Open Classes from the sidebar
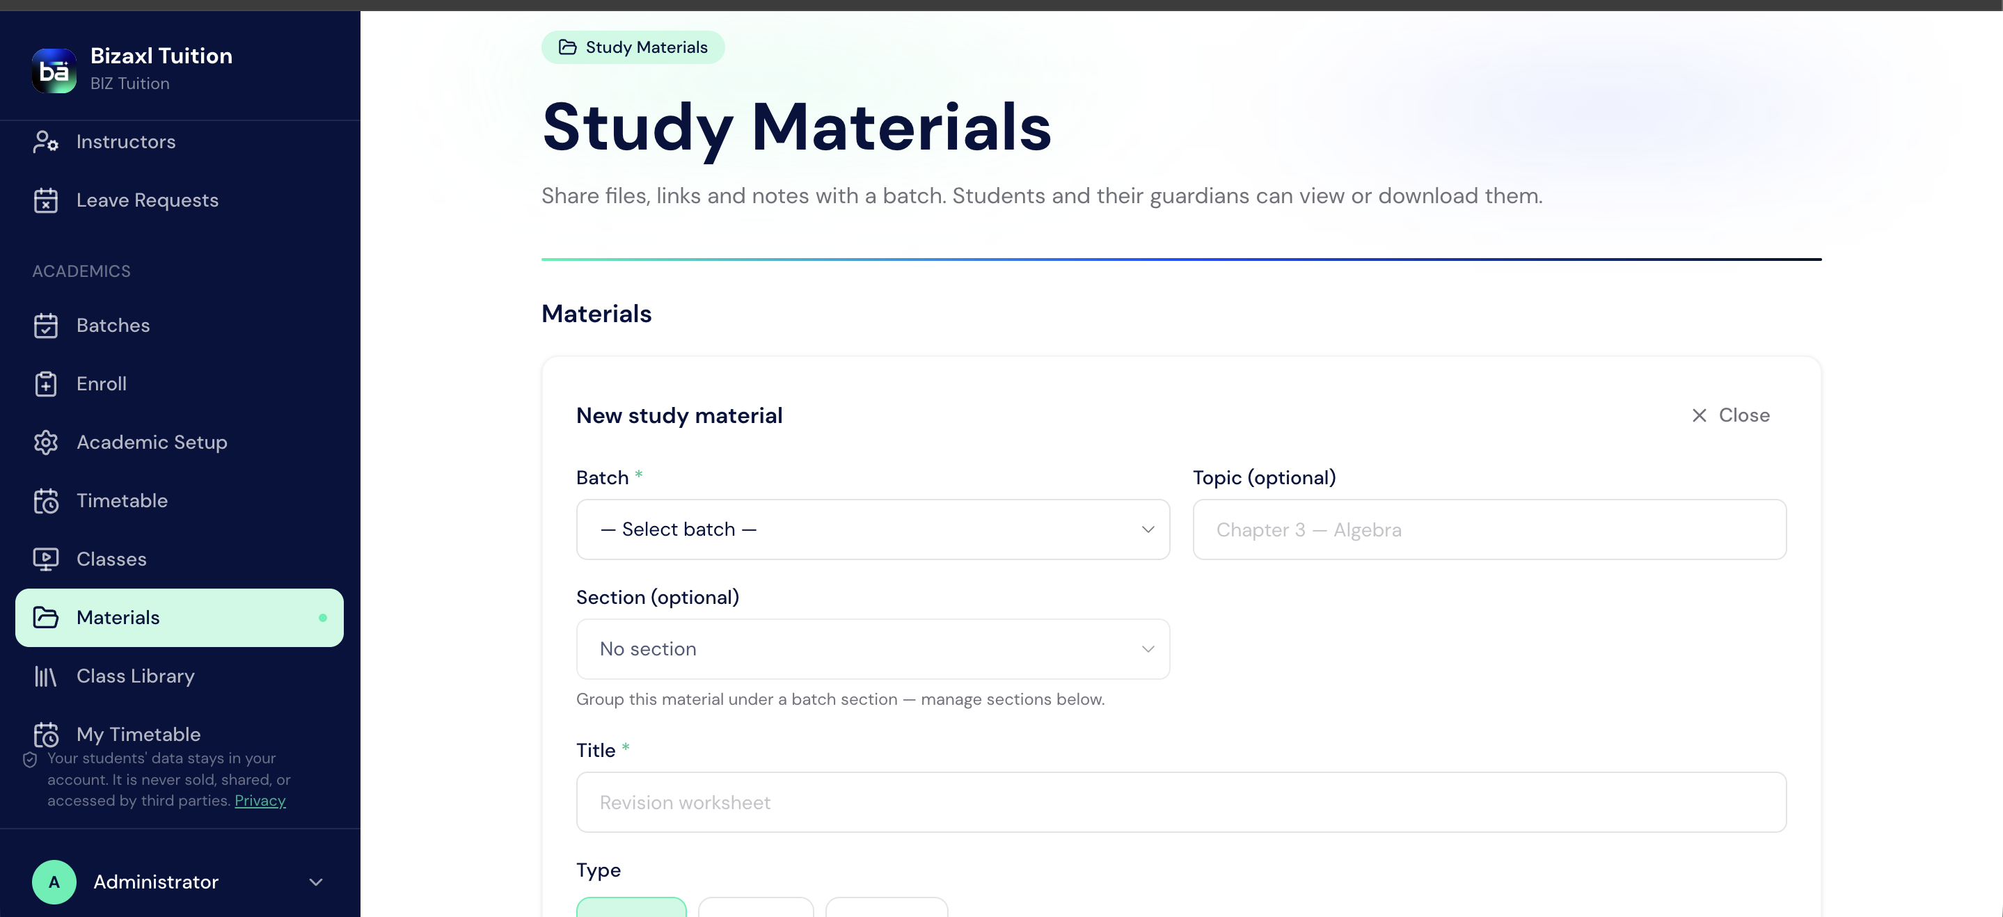This screenshot has width=2003, height=917. pyautogui.click(x=180, y=559)
